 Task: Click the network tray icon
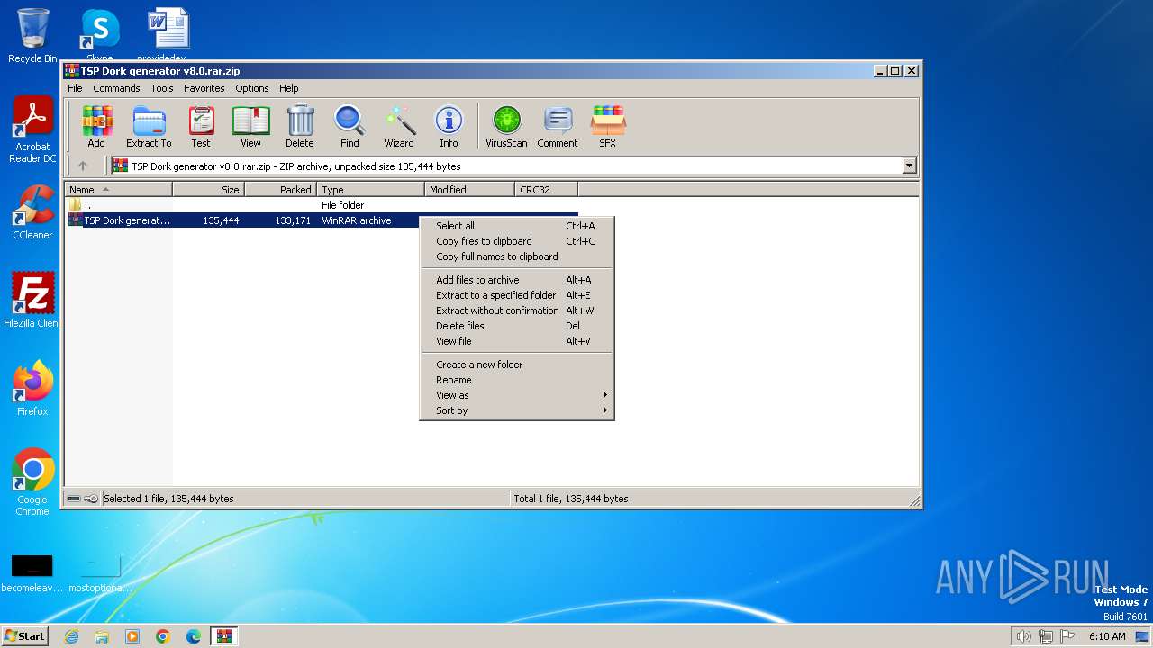(x=1046, y=636)
